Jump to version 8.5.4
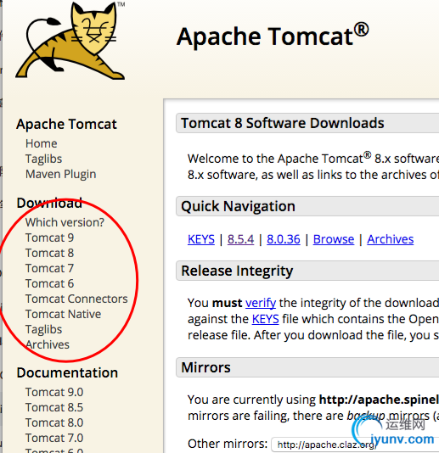The height and width of the screenshot is (453, 439). coord(240,239)
